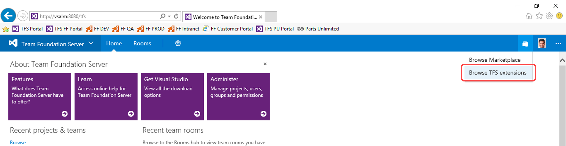566x146 pixels.
Task: Select Browse Marketplace menu item
Action: (x=495, y=60)
